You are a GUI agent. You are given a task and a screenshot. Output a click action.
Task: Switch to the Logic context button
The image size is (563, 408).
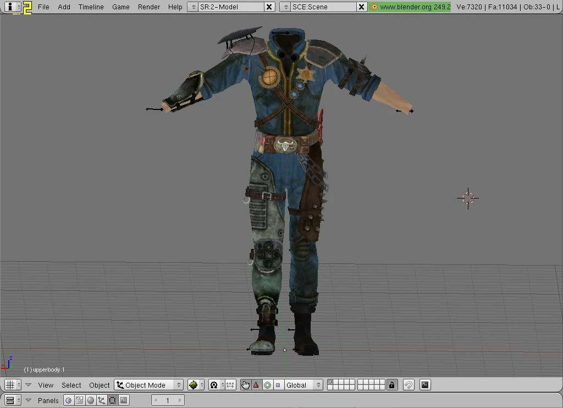69,400
